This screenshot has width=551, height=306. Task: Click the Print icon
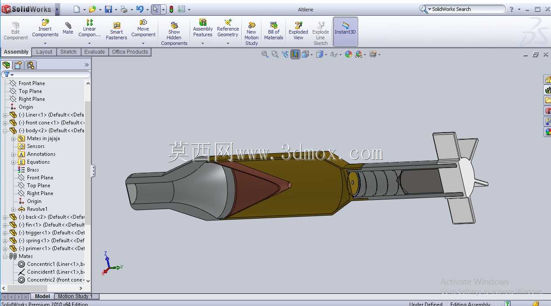pyautogui.click(x=124, y=9)
